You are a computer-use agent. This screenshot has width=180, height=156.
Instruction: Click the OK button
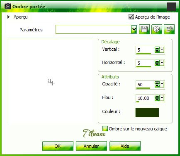(x=58, y=146)
